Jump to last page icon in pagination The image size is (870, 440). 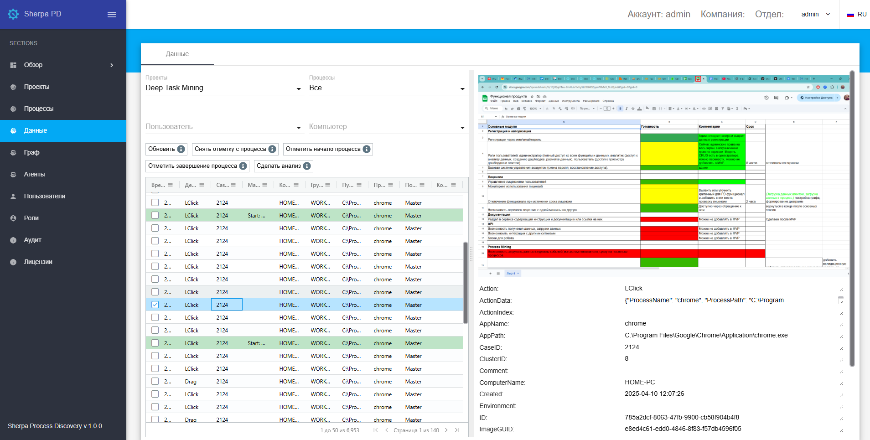pos(457,430)
